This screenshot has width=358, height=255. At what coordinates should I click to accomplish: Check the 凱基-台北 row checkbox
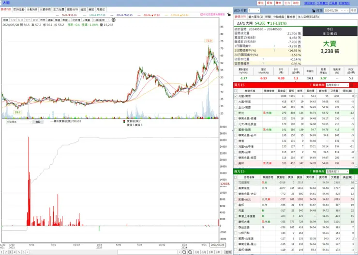pyautogui.click(x=236, y=199)
